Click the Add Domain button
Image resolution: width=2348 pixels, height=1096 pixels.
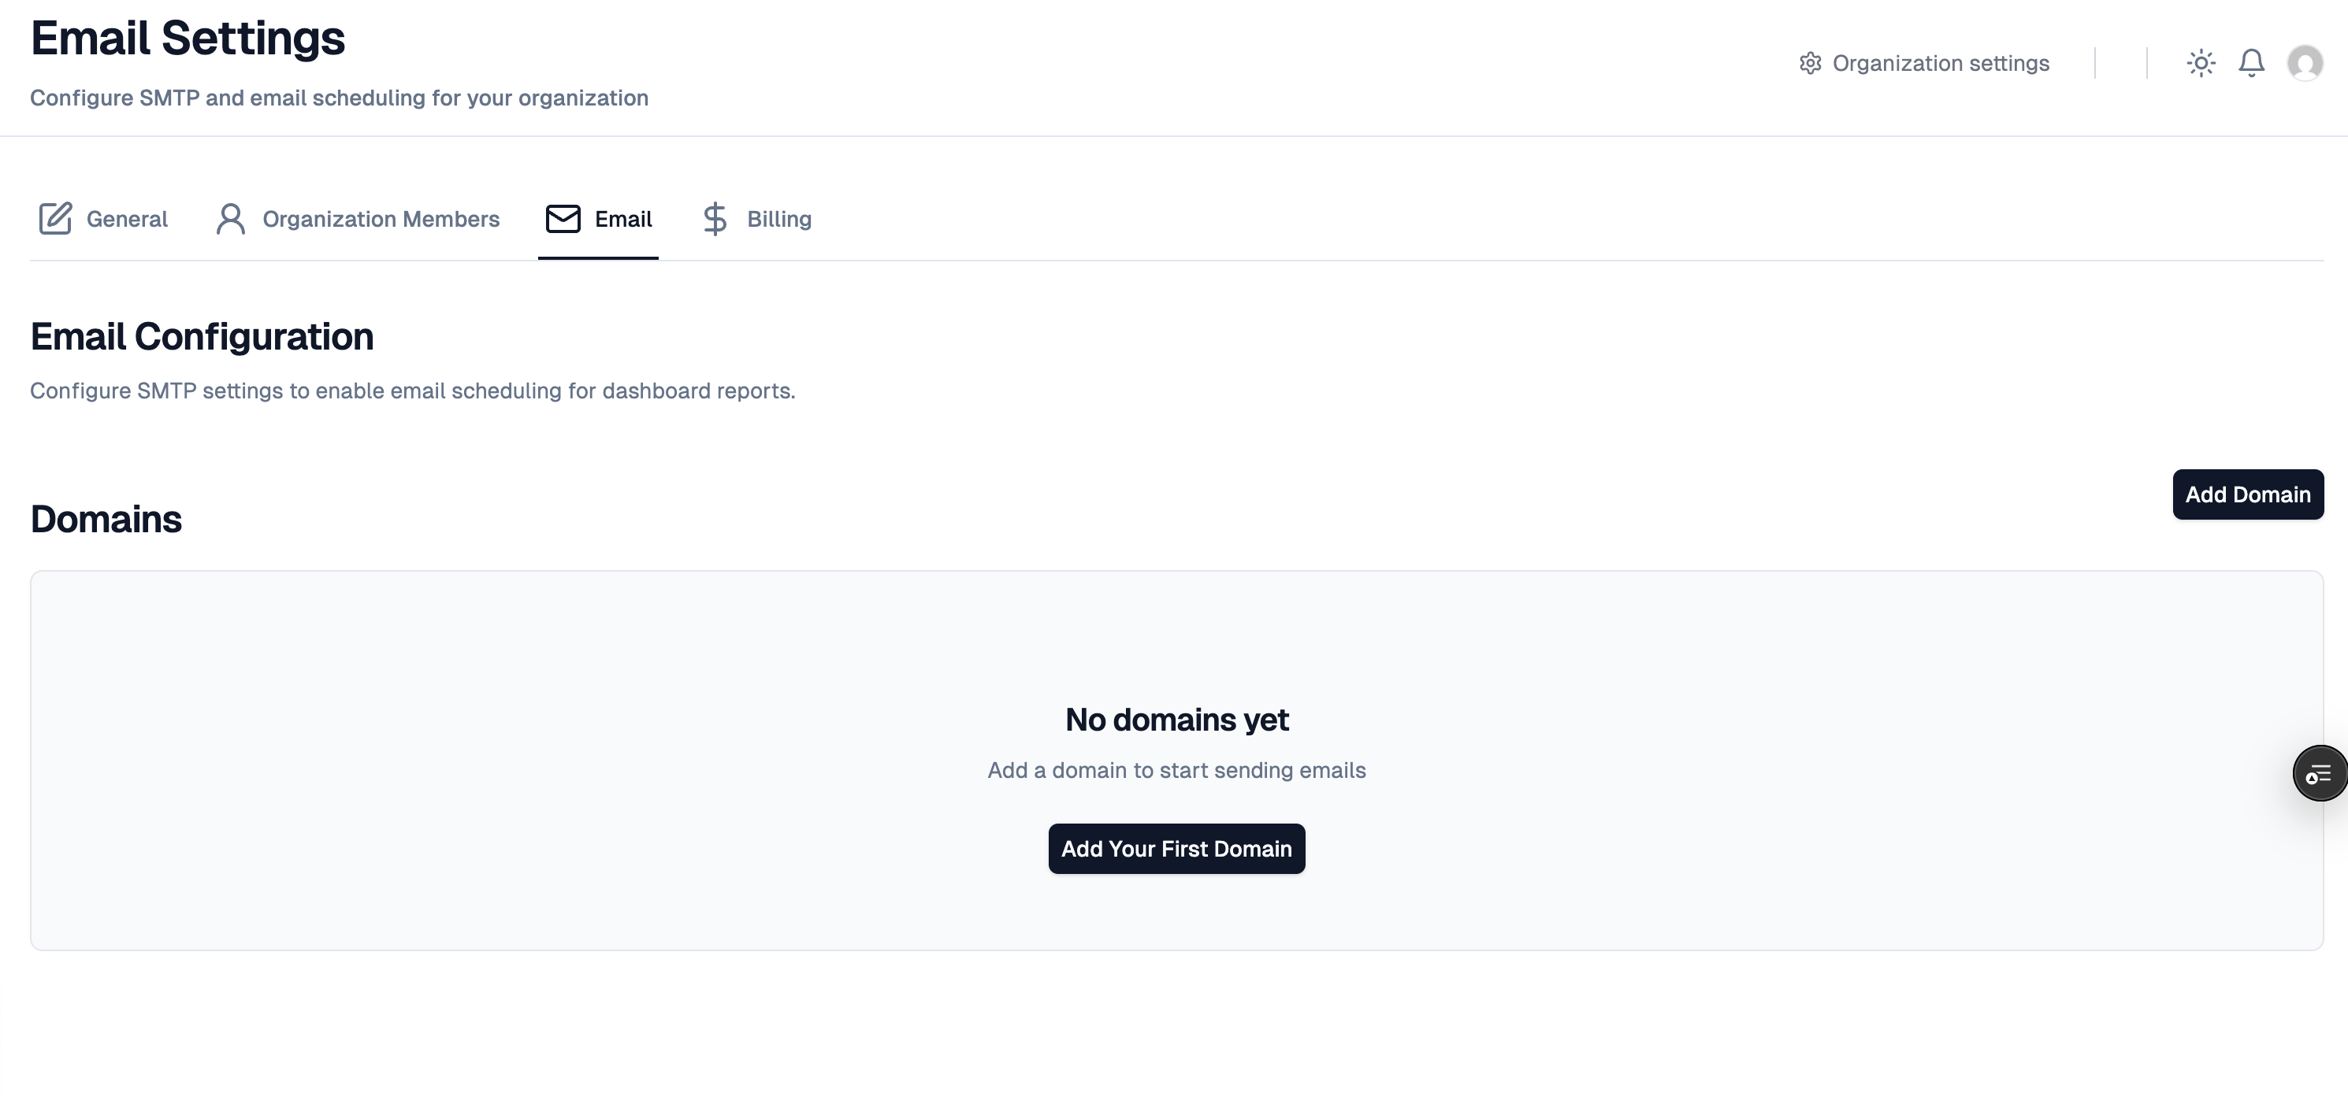pos(2247,494)
